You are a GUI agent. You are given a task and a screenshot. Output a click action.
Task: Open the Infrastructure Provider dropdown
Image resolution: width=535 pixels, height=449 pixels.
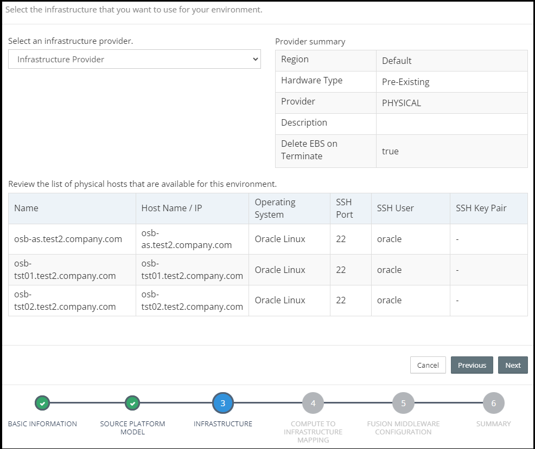coord(135,60)
